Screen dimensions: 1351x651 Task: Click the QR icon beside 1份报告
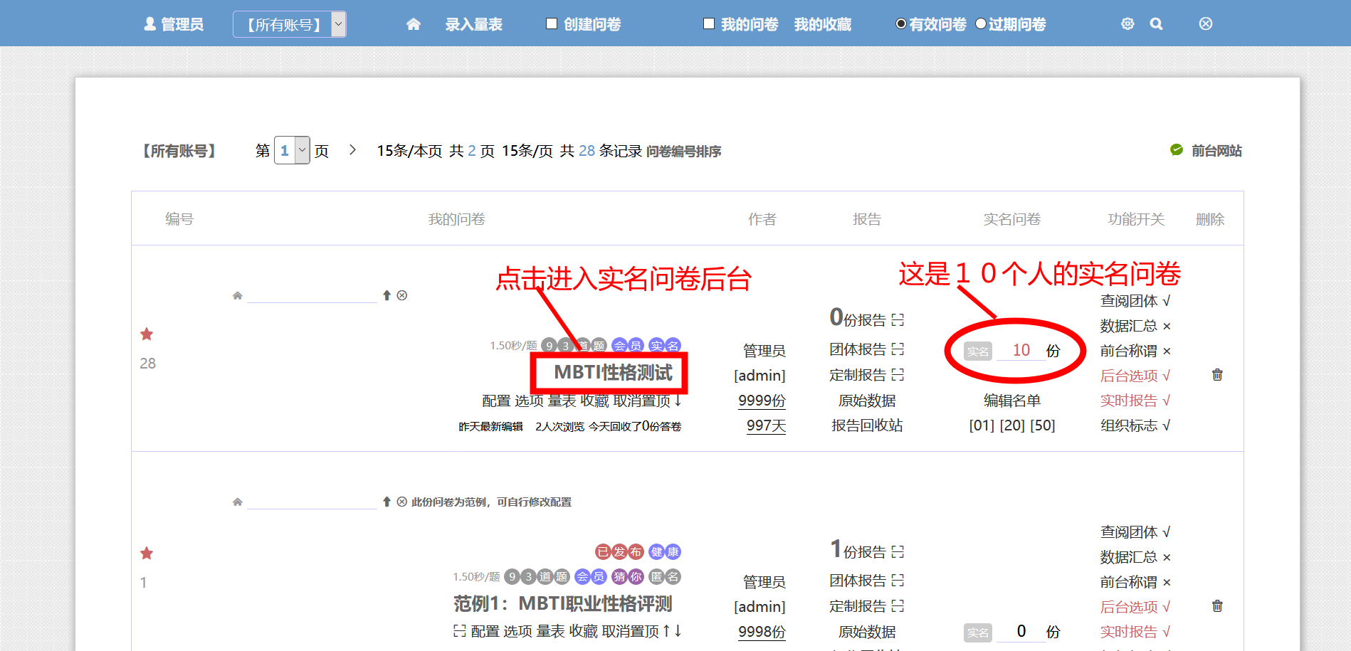click(898, 551)
